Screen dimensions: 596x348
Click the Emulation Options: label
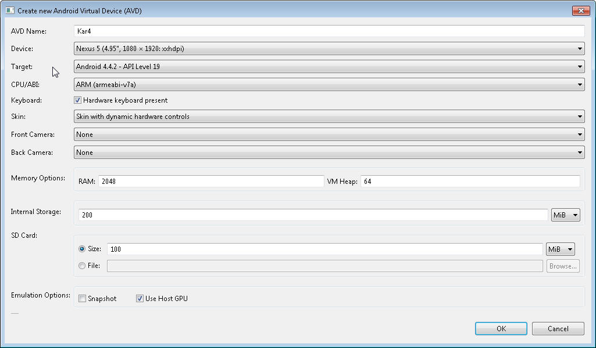point(41,295)
